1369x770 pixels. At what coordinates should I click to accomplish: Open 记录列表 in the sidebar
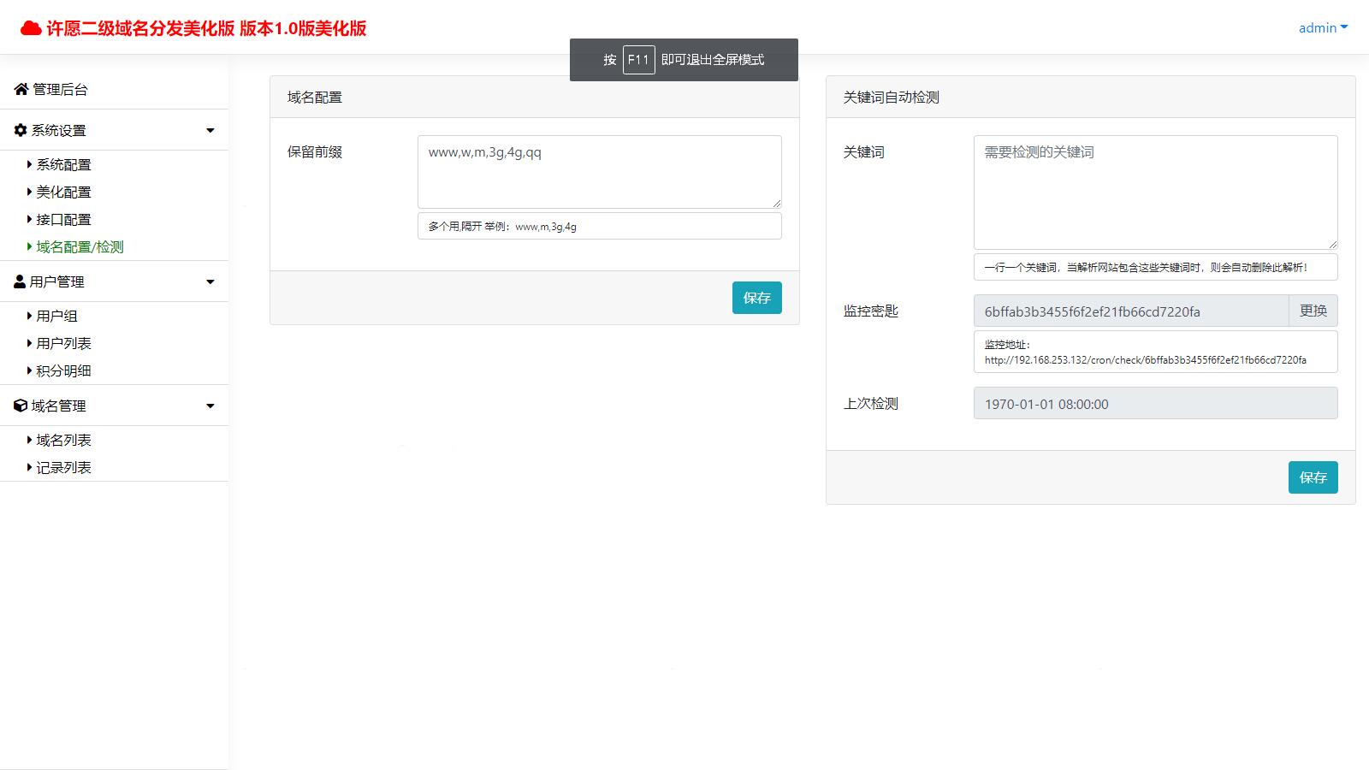62,467
